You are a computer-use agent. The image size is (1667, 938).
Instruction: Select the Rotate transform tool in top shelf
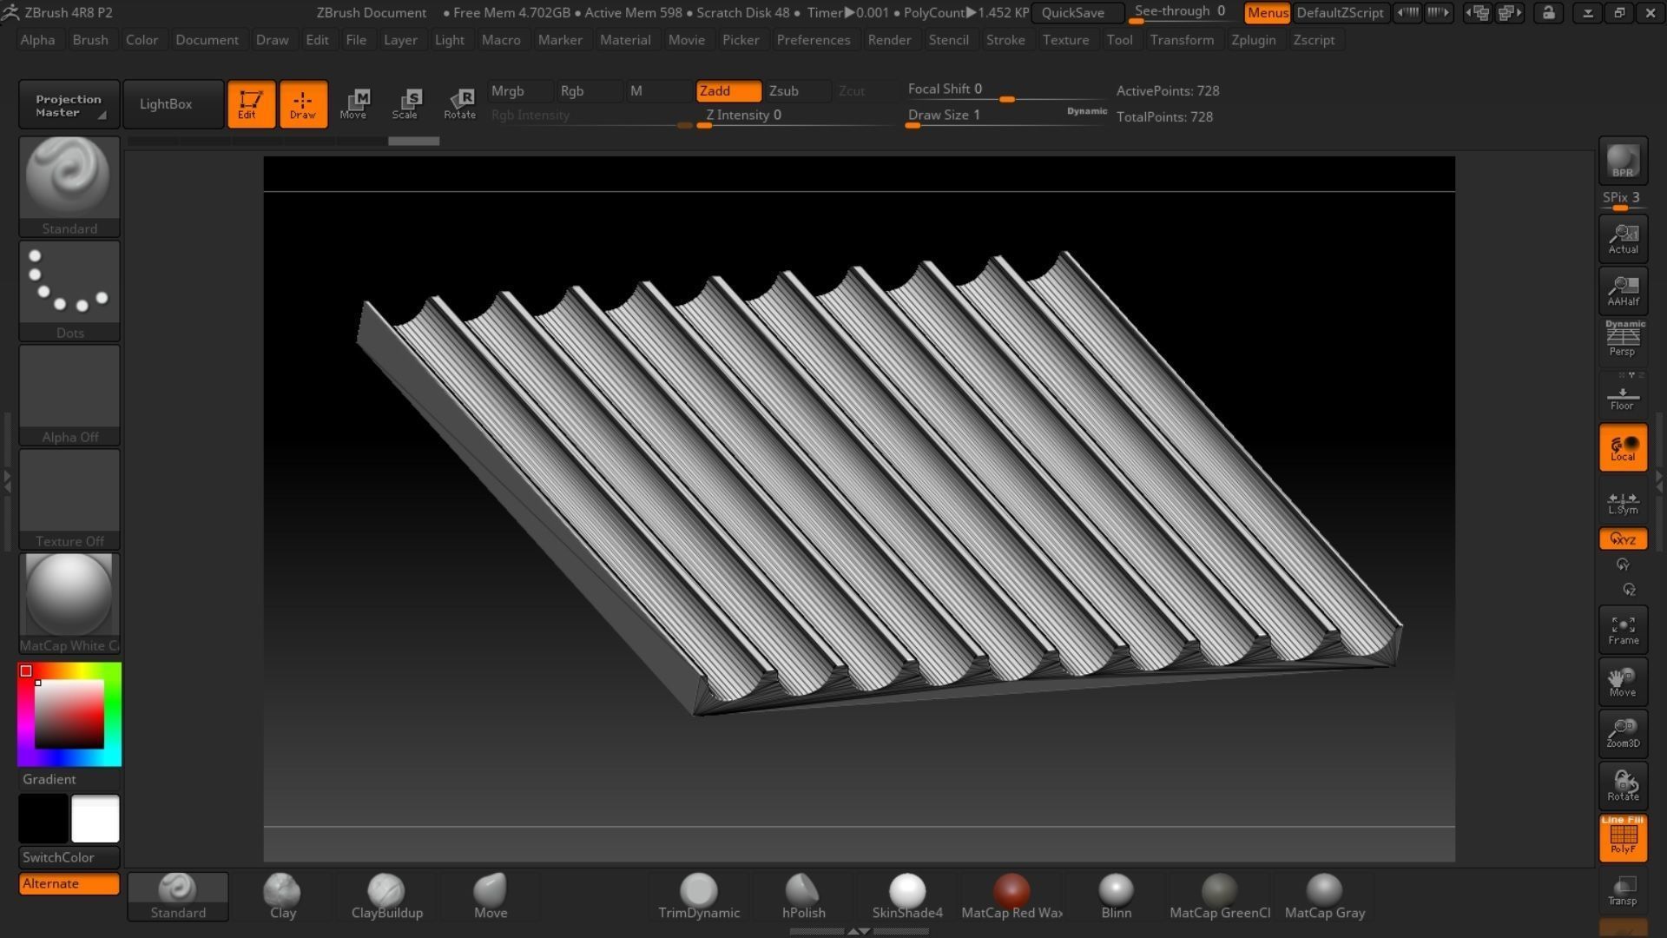pos(459,104)
